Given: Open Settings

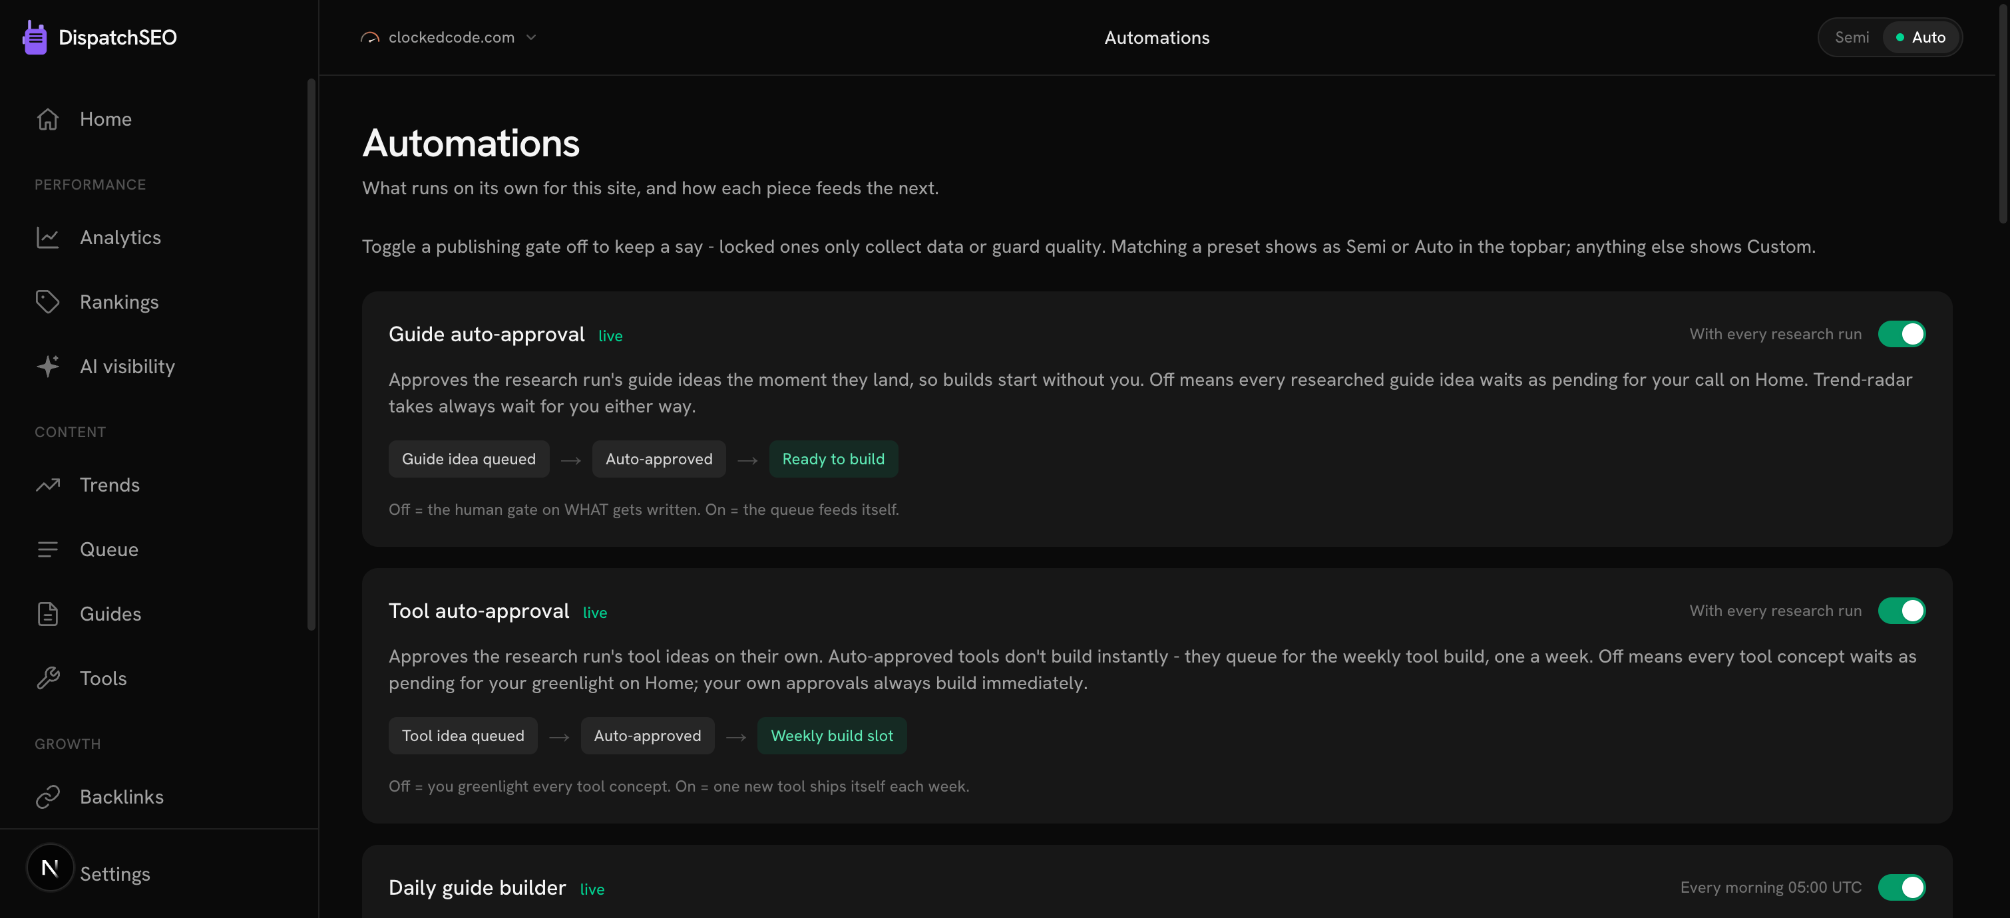Looking at the screenshot, I should (114, 874).
